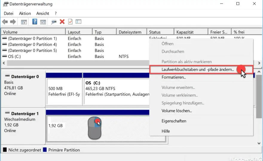Select the (Datenträger 0 Partition 4) row
The height and width of the screenshot is (161, 263).
pyautogui.click(x=32, y=44)
